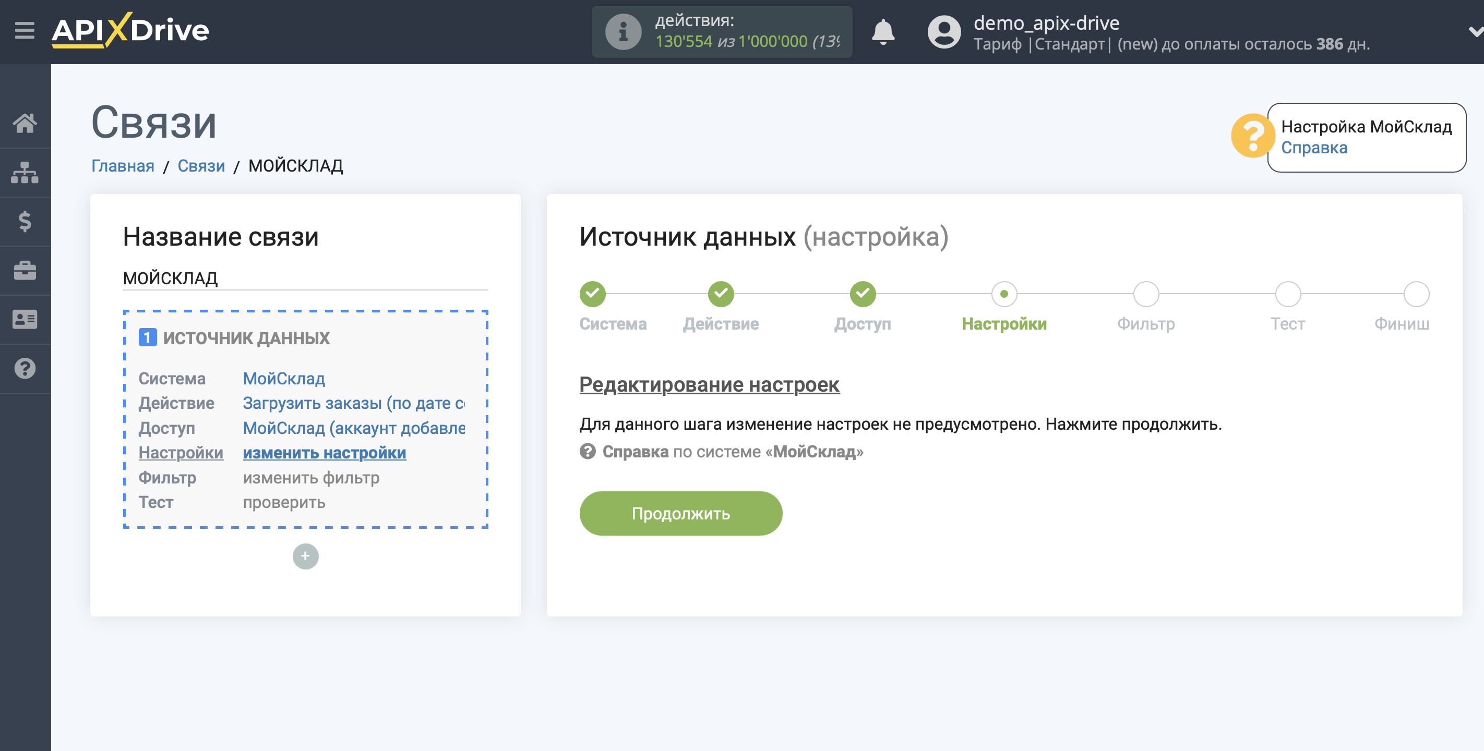Select the Фильтр step circle
The image size is (1484, 751).
click(x=1146, y=294)
